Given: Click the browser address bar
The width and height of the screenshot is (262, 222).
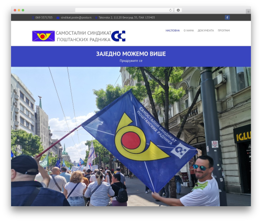Looking at the screenshot, I should [124, 10].
